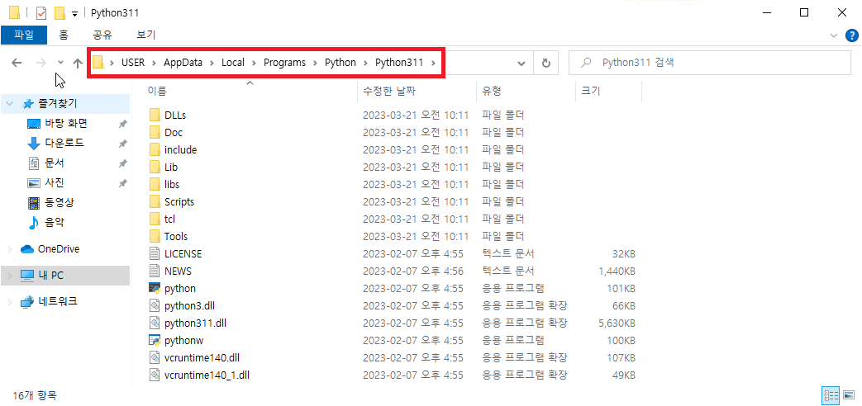Open 문서 in the sidebar
This screenshot has width=862, height=406.
54,163
